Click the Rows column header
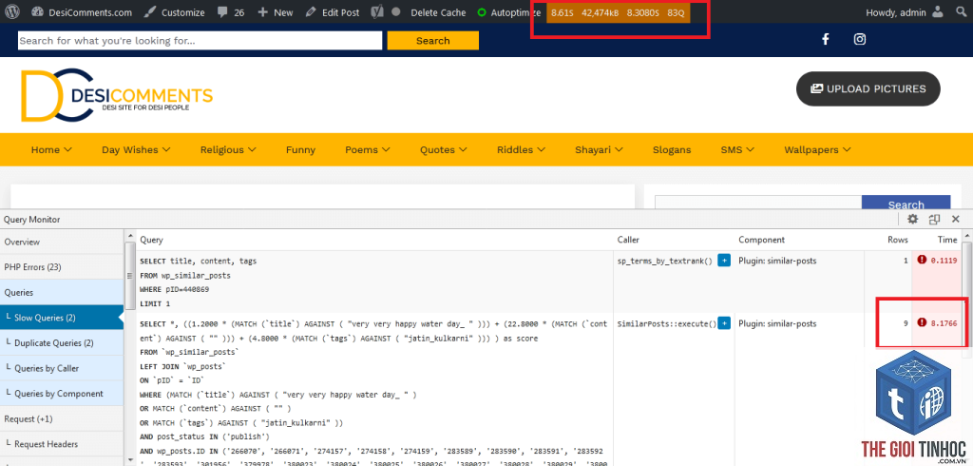The image size is (973, 466). click(897, 240)
